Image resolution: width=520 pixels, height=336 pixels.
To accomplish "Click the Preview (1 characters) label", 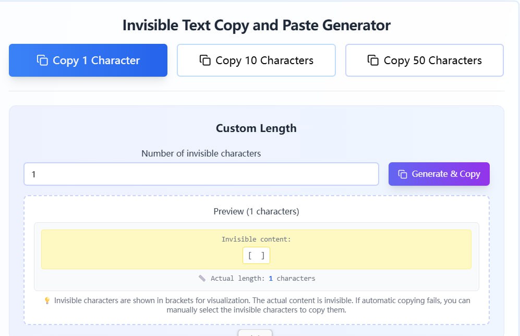I will pos(256,211).
